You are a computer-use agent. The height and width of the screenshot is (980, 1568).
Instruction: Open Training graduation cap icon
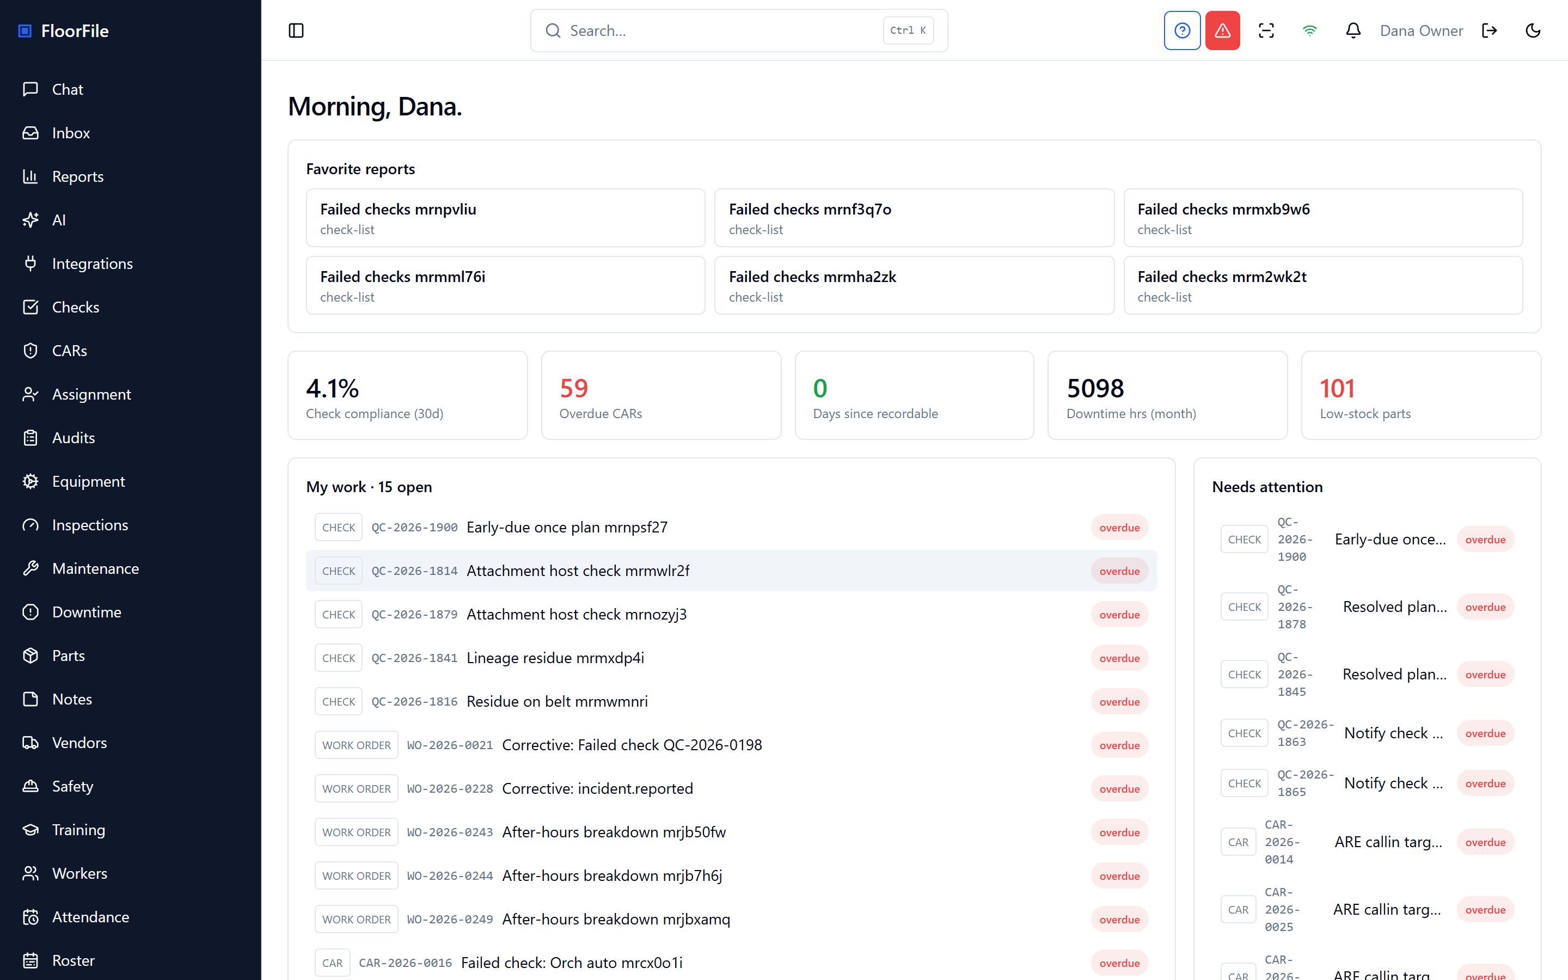pos(30,829)
